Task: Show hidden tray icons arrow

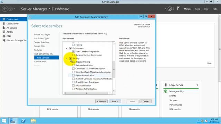Action: pos(198,121)
